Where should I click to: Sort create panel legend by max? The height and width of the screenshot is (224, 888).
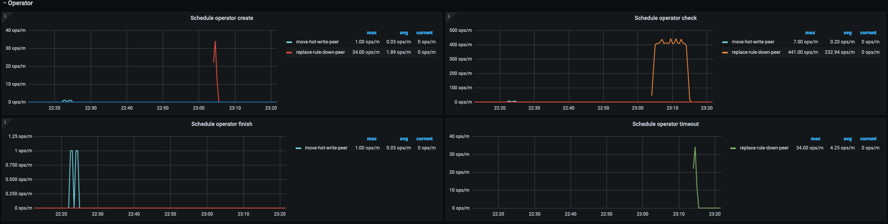tap(371, 33)
